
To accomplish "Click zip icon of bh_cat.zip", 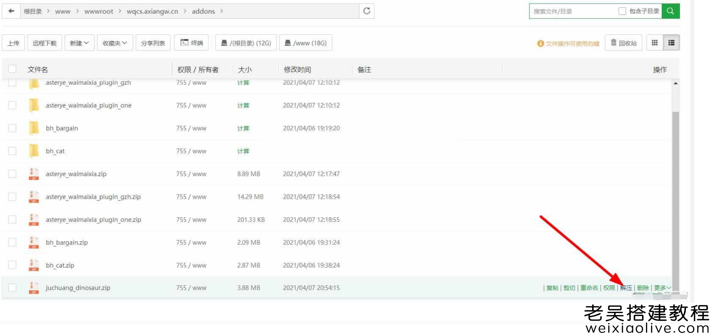I will tap(34, 265).
